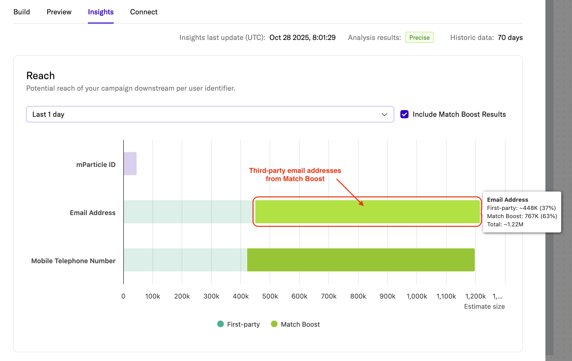Image resolution: width=572 pixels, height=361 pixels.
Task: Toggle Match Boost legend dot
Action: pyautogui.click(x=274, y=324)
